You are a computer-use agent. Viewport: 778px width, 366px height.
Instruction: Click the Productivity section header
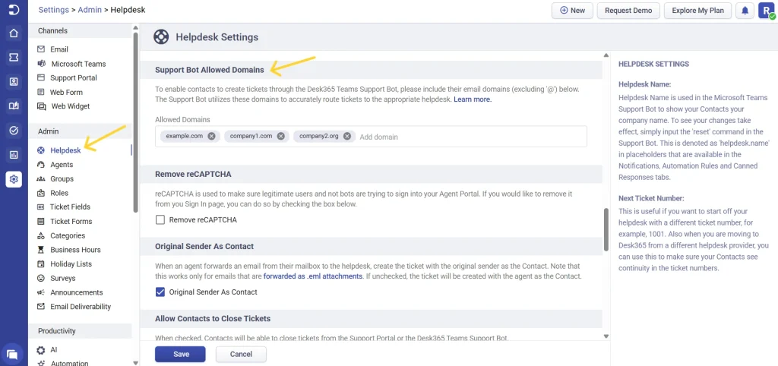pyautogui.click(x=80, y=331)
